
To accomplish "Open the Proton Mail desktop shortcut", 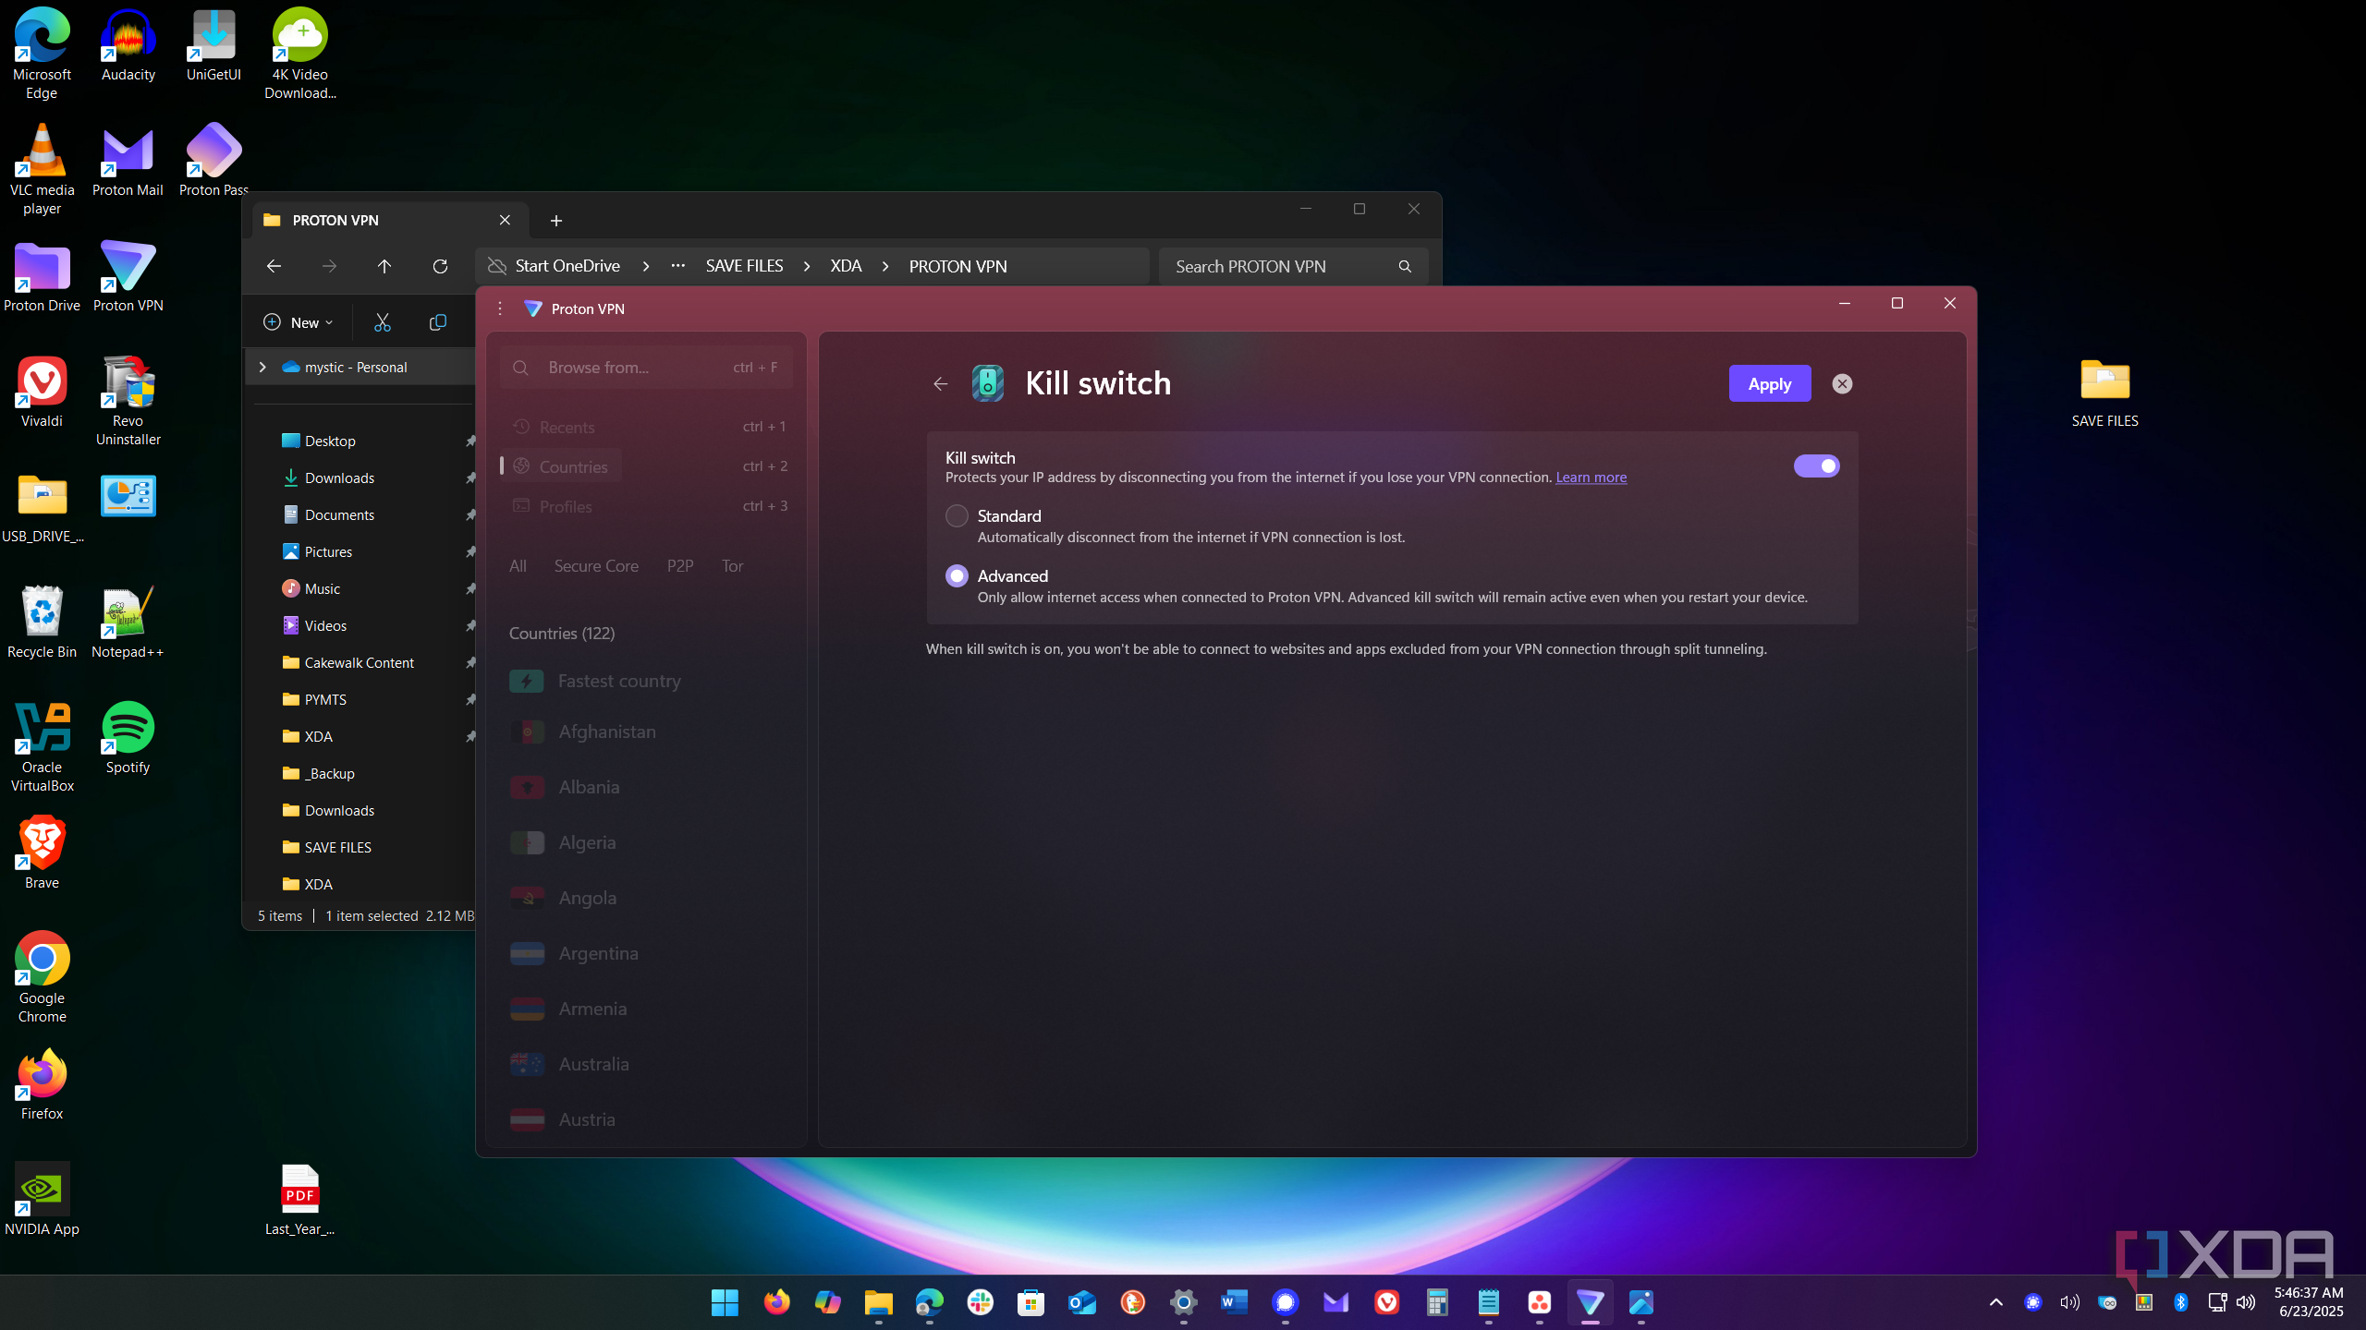I will (x=128, y=162).
